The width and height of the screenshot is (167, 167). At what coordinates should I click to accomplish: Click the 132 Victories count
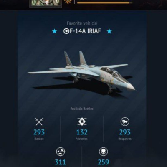click(x=82, y=132)
